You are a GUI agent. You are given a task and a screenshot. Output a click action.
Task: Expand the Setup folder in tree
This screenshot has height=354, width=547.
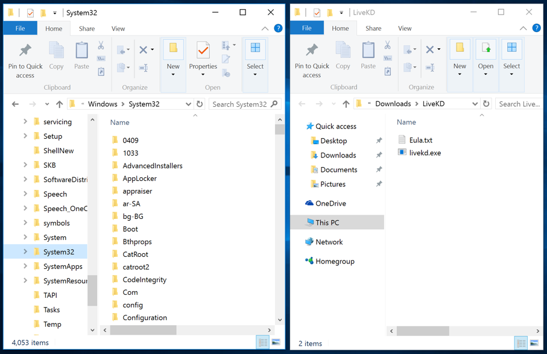pos(25,136)
